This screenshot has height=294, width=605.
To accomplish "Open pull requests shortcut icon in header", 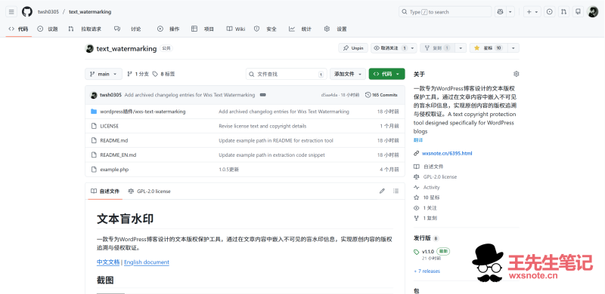I will pyautogui.click(x=563, y=12).
